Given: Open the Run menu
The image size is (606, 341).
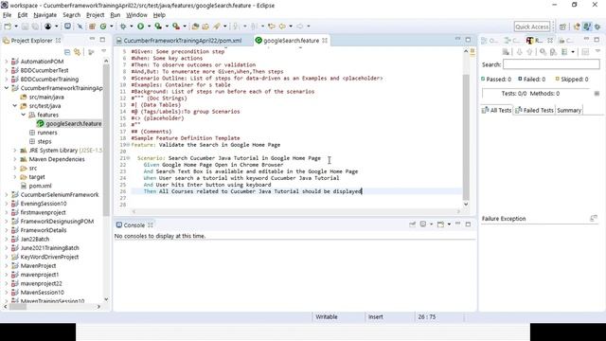Looking at the screenshot, I should 116,15.
